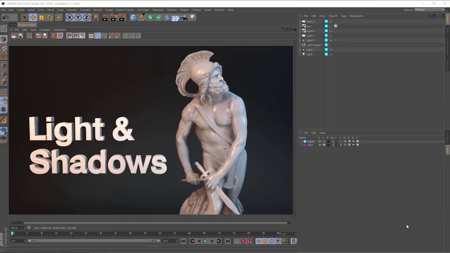Image resolution: width=450 pixels, height=253 pixels.
Task: Click the Sun layer color swatch
Action: [x=326, y=26]
